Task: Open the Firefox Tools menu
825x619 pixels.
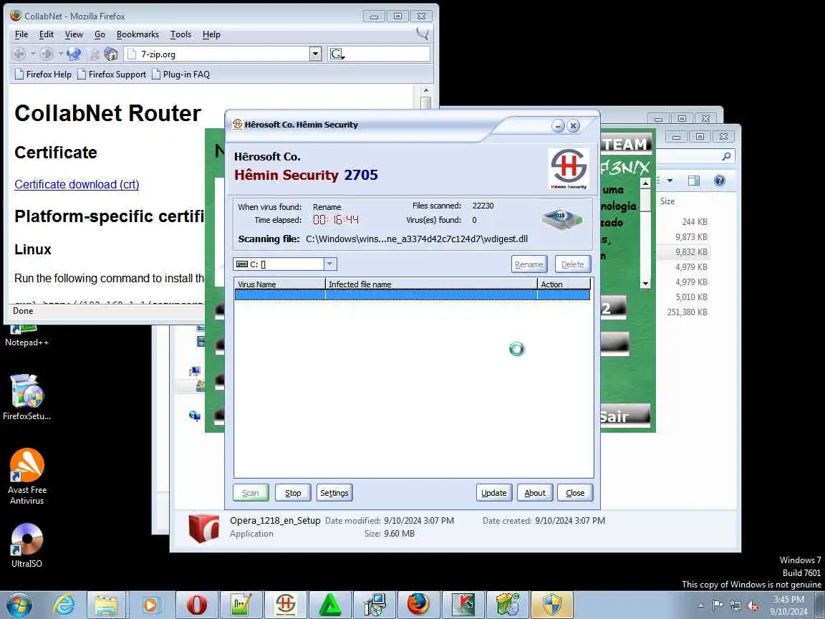Action: [180, 34]
